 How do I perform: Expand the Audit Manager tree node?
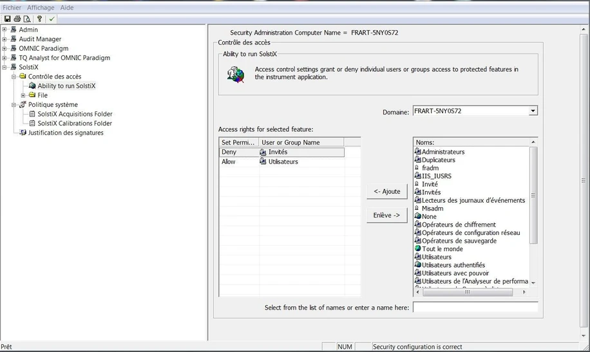[x=5, y=39]
